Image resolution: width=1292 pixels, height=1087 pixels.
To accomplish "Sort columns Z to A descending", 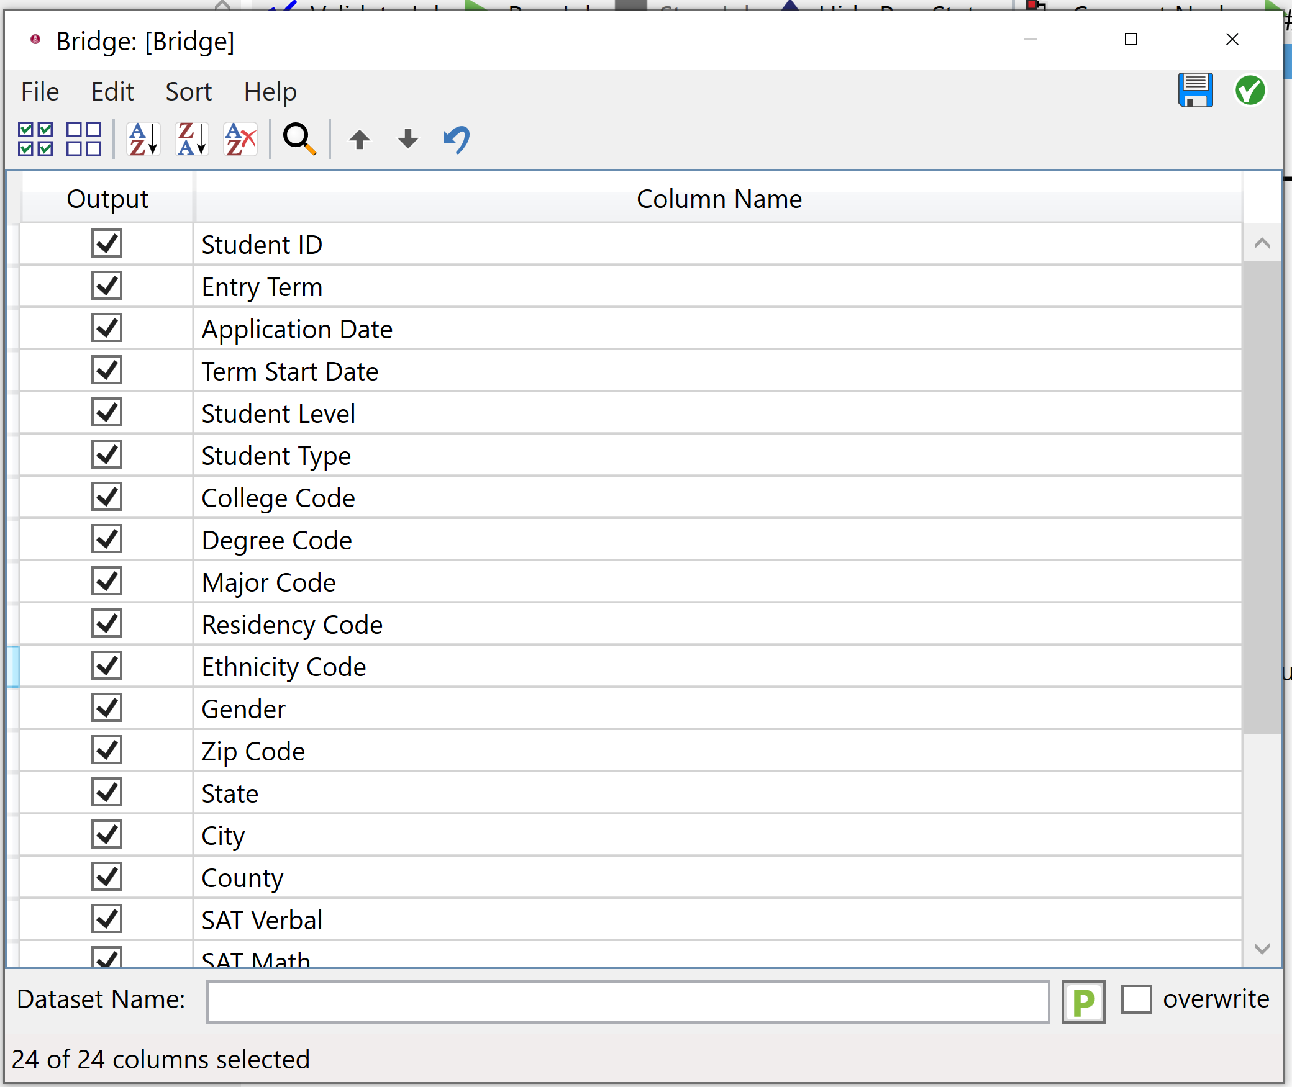I will 192,139.
